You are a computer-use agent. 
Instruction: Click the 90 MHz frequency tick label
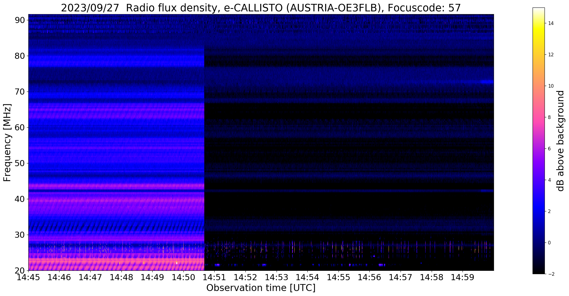[20, 20]
